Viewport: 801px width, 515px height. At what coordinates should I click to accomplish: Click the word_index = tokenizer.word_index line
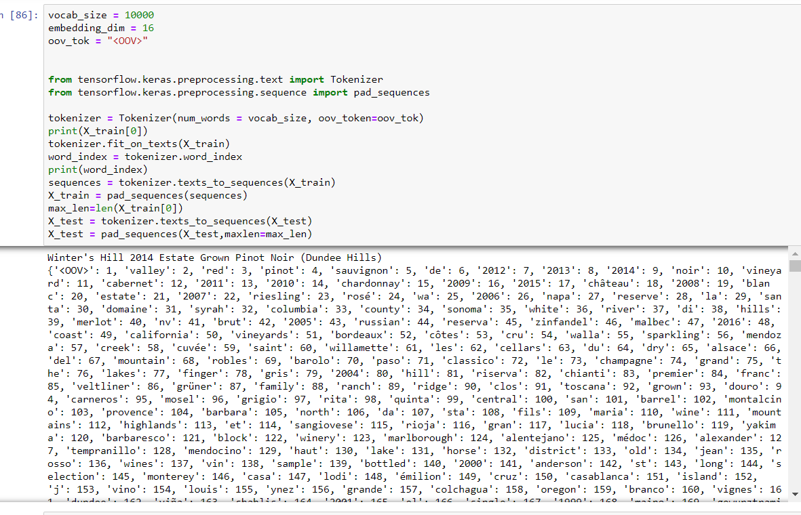pos(145,157)
